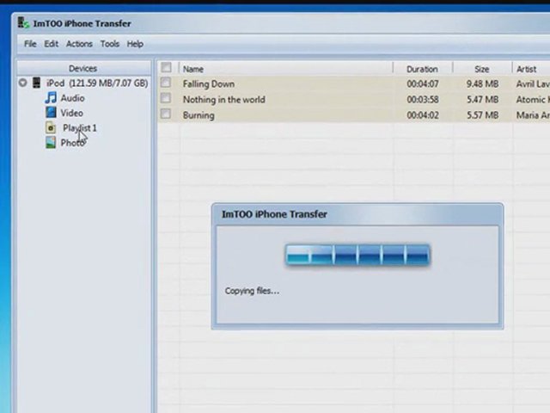Viewport: 550px width, 413px height.
Task: Click the copying files progress bar
Action: (x=357, y=255)
